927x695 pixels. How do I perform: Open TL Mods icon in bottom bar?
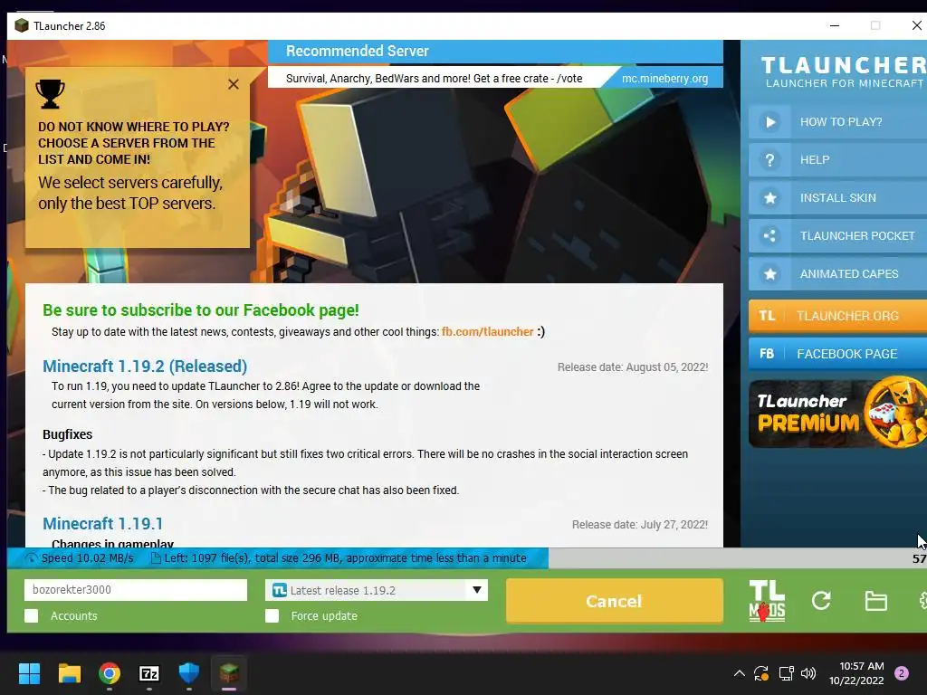pyautogui.click(x=767, y=601)
